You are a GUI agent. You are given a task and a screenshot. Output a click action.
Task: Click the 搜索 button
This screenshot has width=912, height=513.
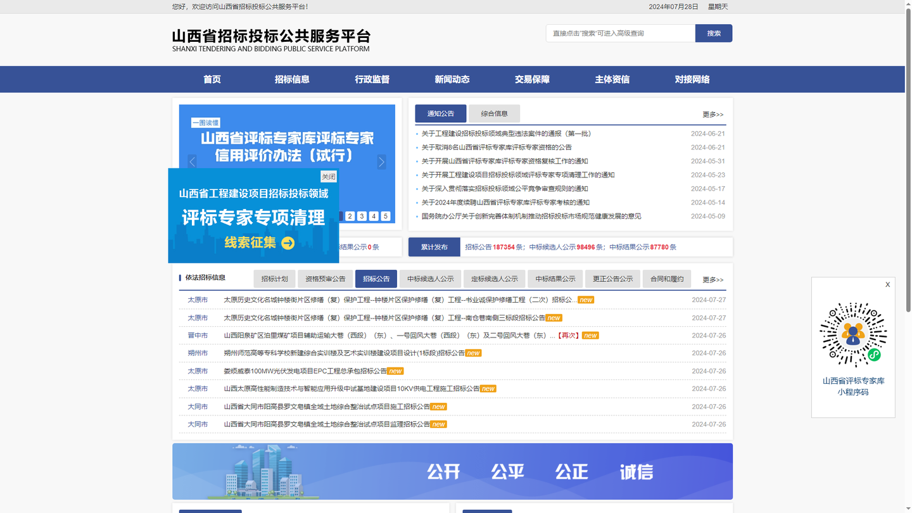click(x=714, y=33)
